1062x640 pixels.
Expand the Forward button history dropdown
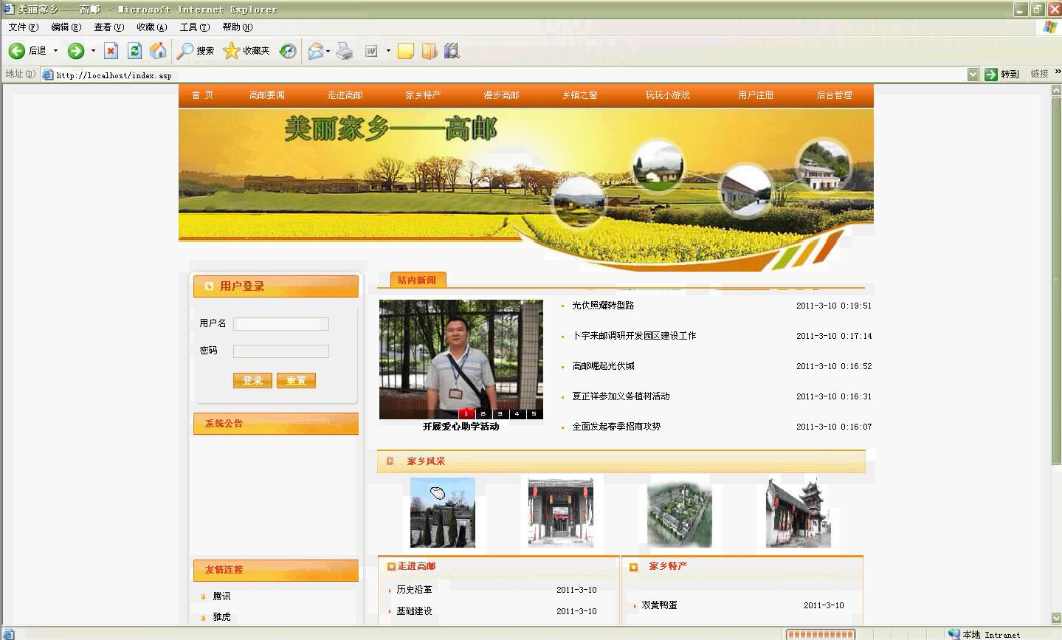tap(93, 51)
